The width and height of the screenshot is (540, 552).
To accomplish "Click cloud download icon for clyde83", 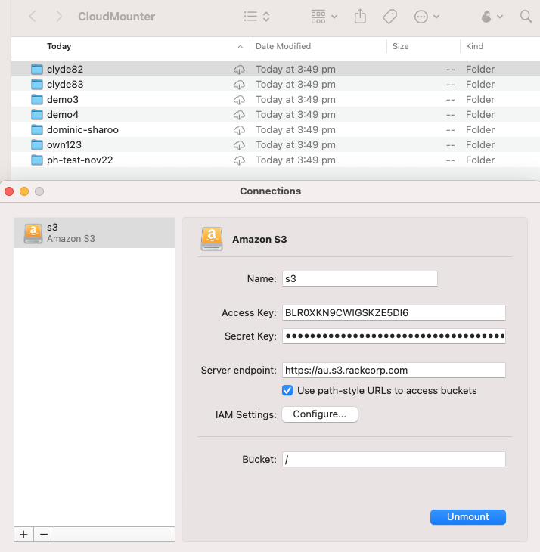I will pos(240,85).
